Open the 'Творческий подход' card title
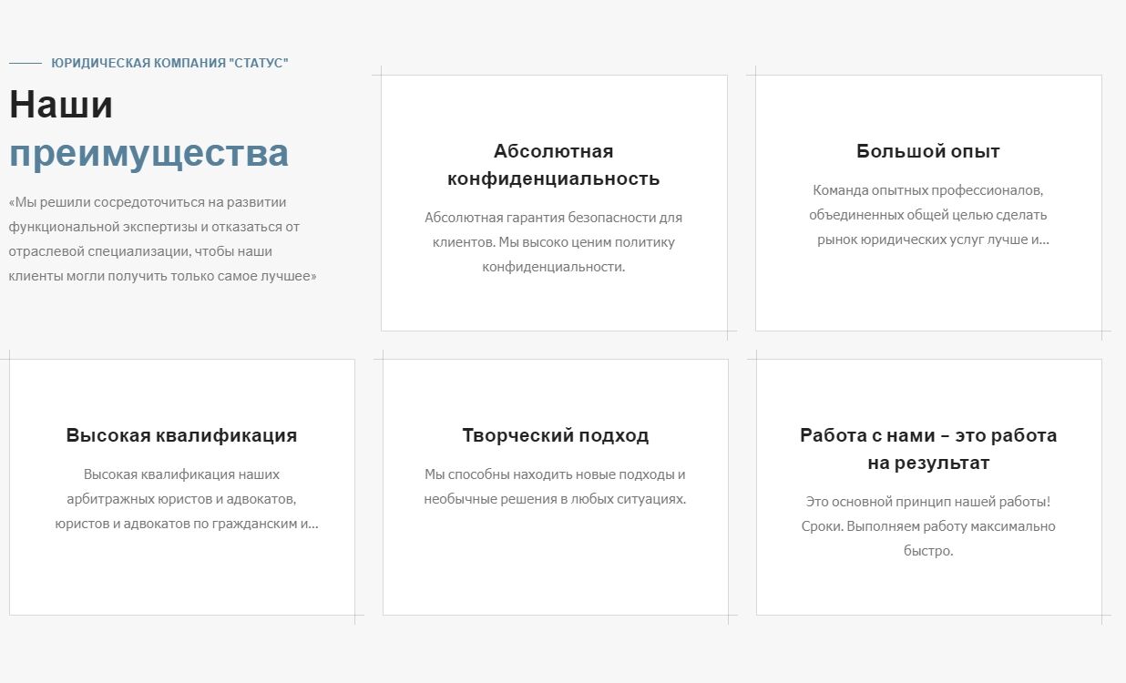Image resolution: width=1126 pixels, height=683 pixels. click(x=556, y=435)
